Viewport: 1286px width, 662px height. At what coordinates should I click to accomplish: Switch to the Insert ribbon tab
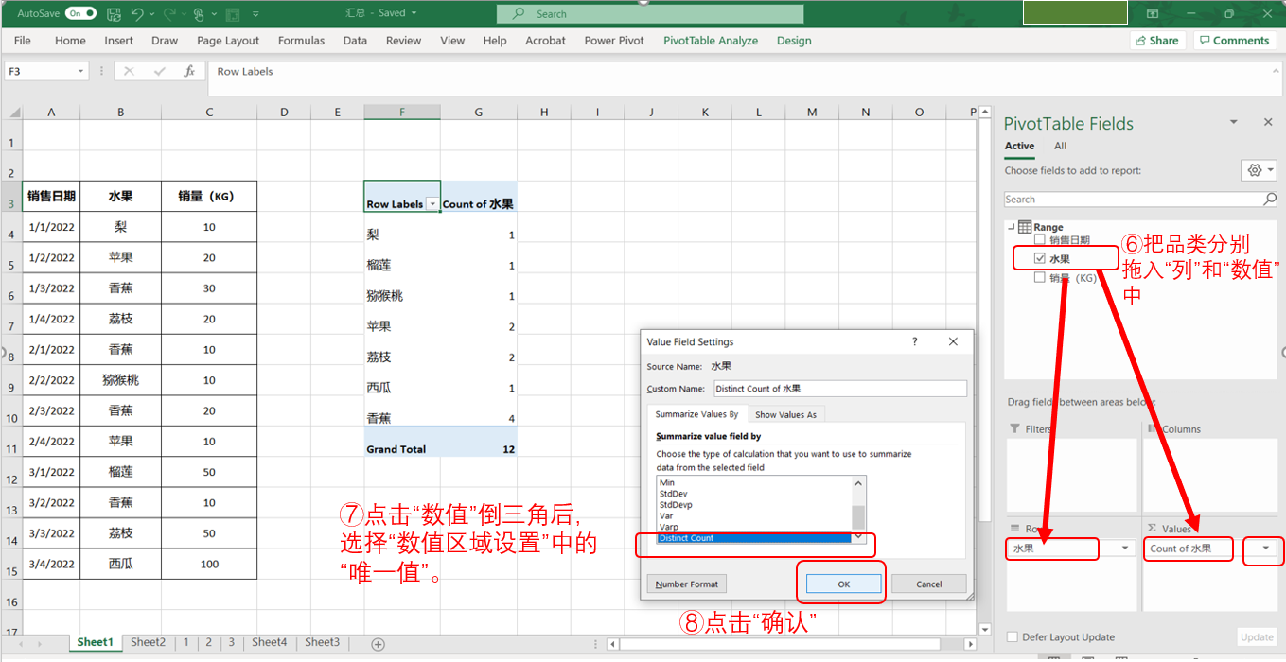coord(119,41)
